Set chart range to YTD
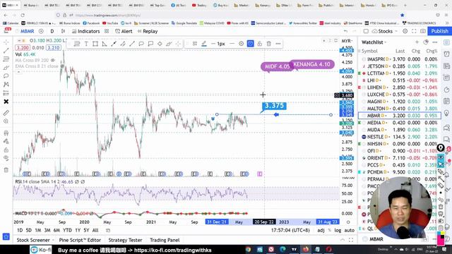 click(x=67, y=231)
